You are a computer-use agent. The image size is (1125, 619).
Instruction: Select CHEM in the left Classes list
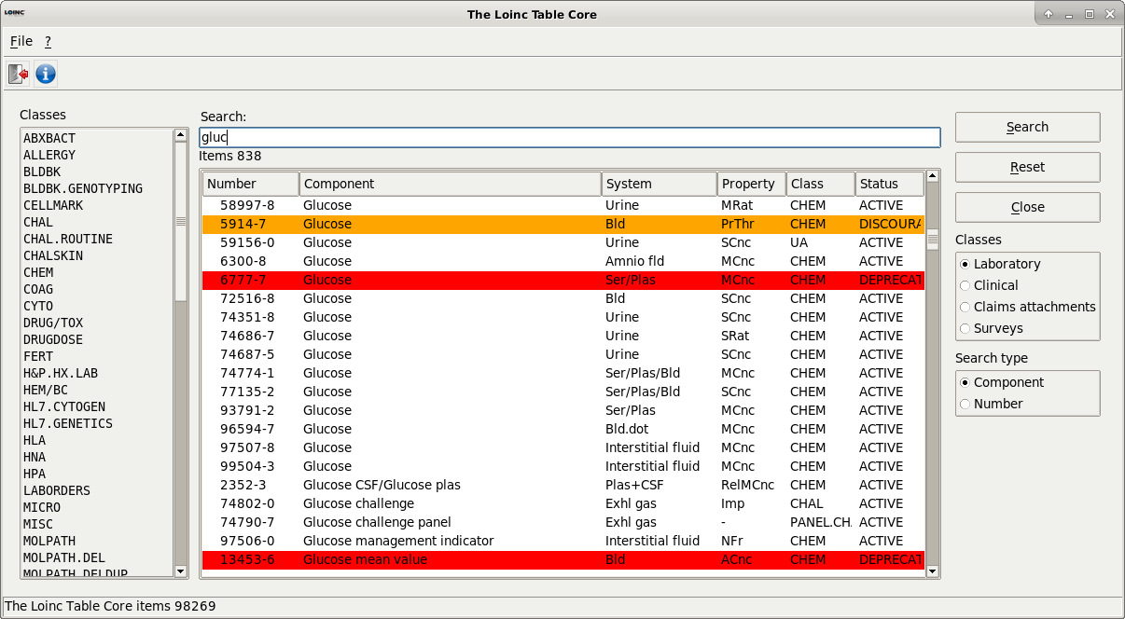(x=97, y=272)
